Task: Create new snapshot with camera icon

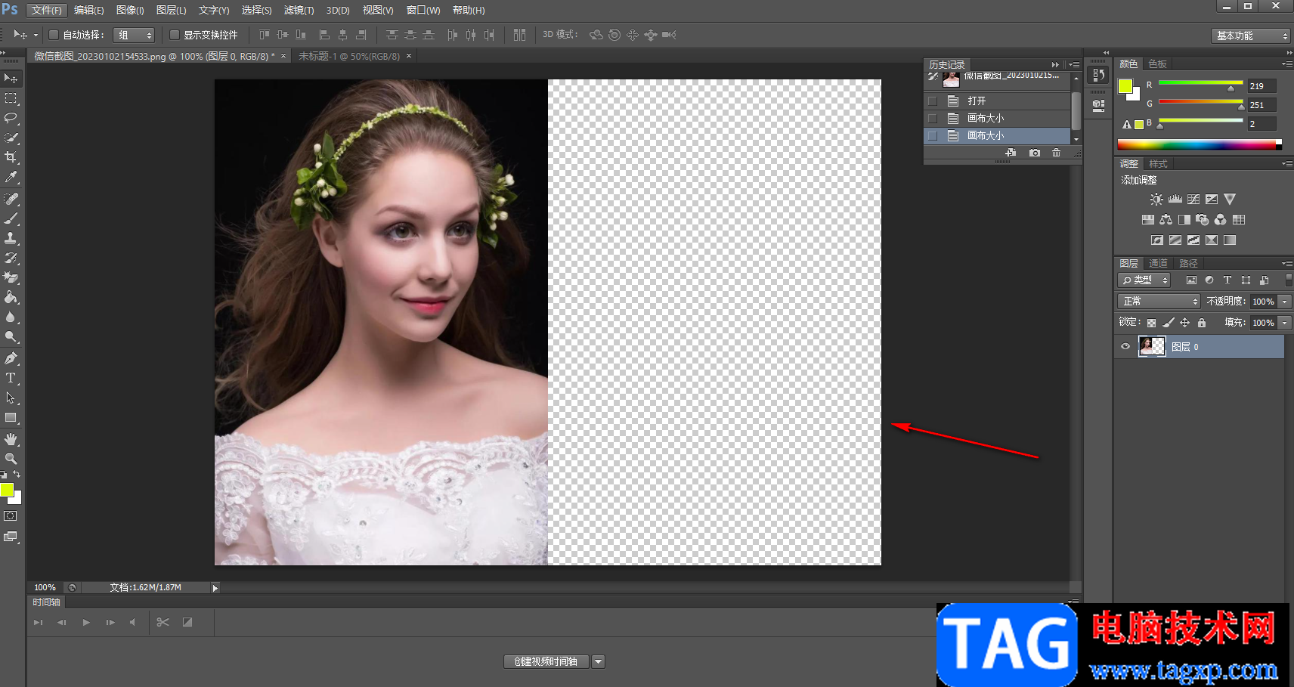Action: point(1034,153)
